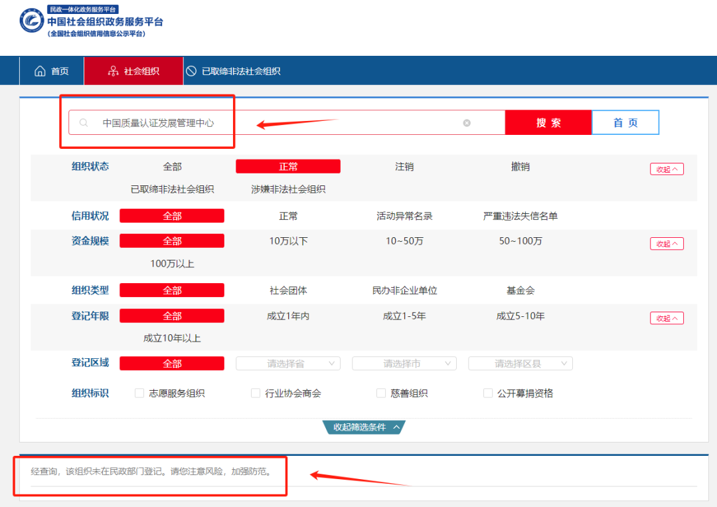Tick the 公开募捐资格 checkbox
The height and width of the screenshot is (507, 717).
click(488, 393)
